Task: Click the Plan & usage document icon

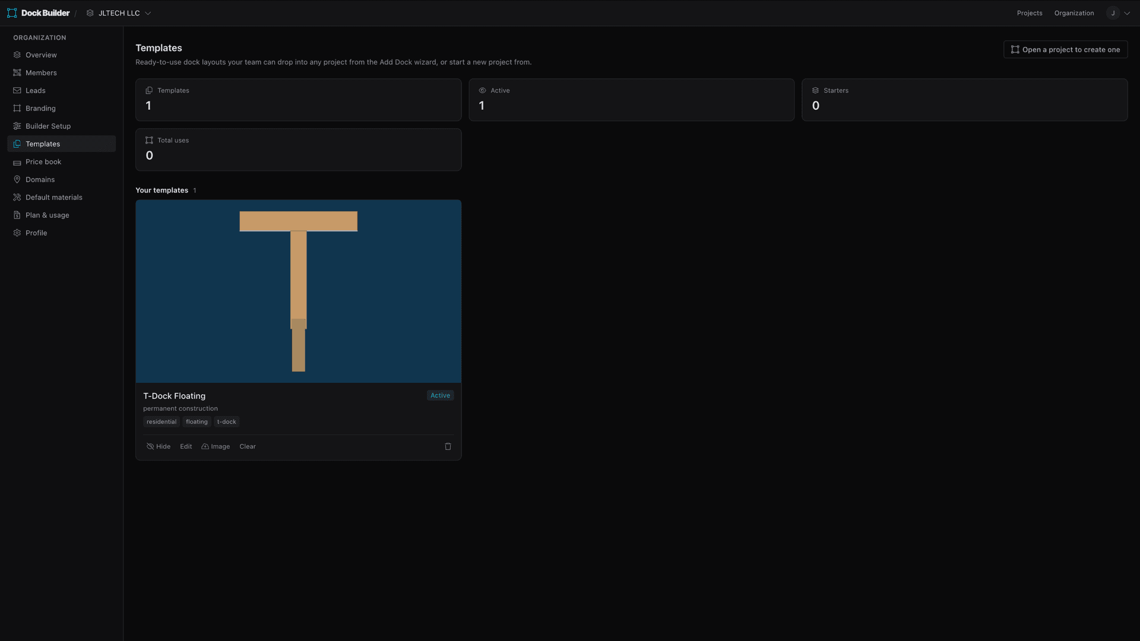Action: pyautogui.click(x=17, y=215)
